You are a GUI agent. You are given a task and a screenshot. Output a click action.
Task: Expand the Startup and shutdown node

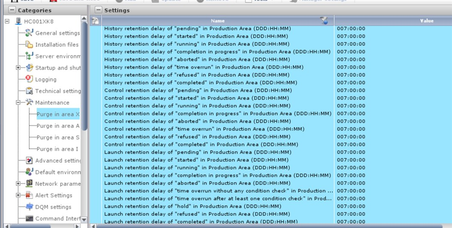coord(18,67)
